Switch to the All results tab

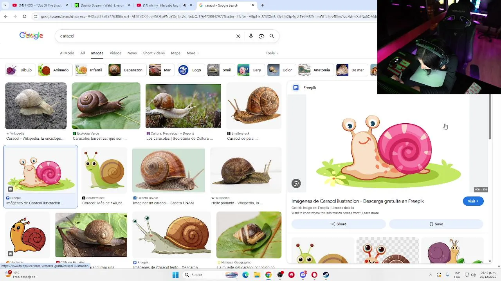83,53
